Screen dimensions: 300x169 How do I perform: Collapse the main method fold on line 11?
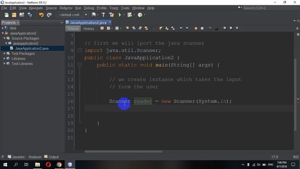pyautogui.click(x=80, y=65)
